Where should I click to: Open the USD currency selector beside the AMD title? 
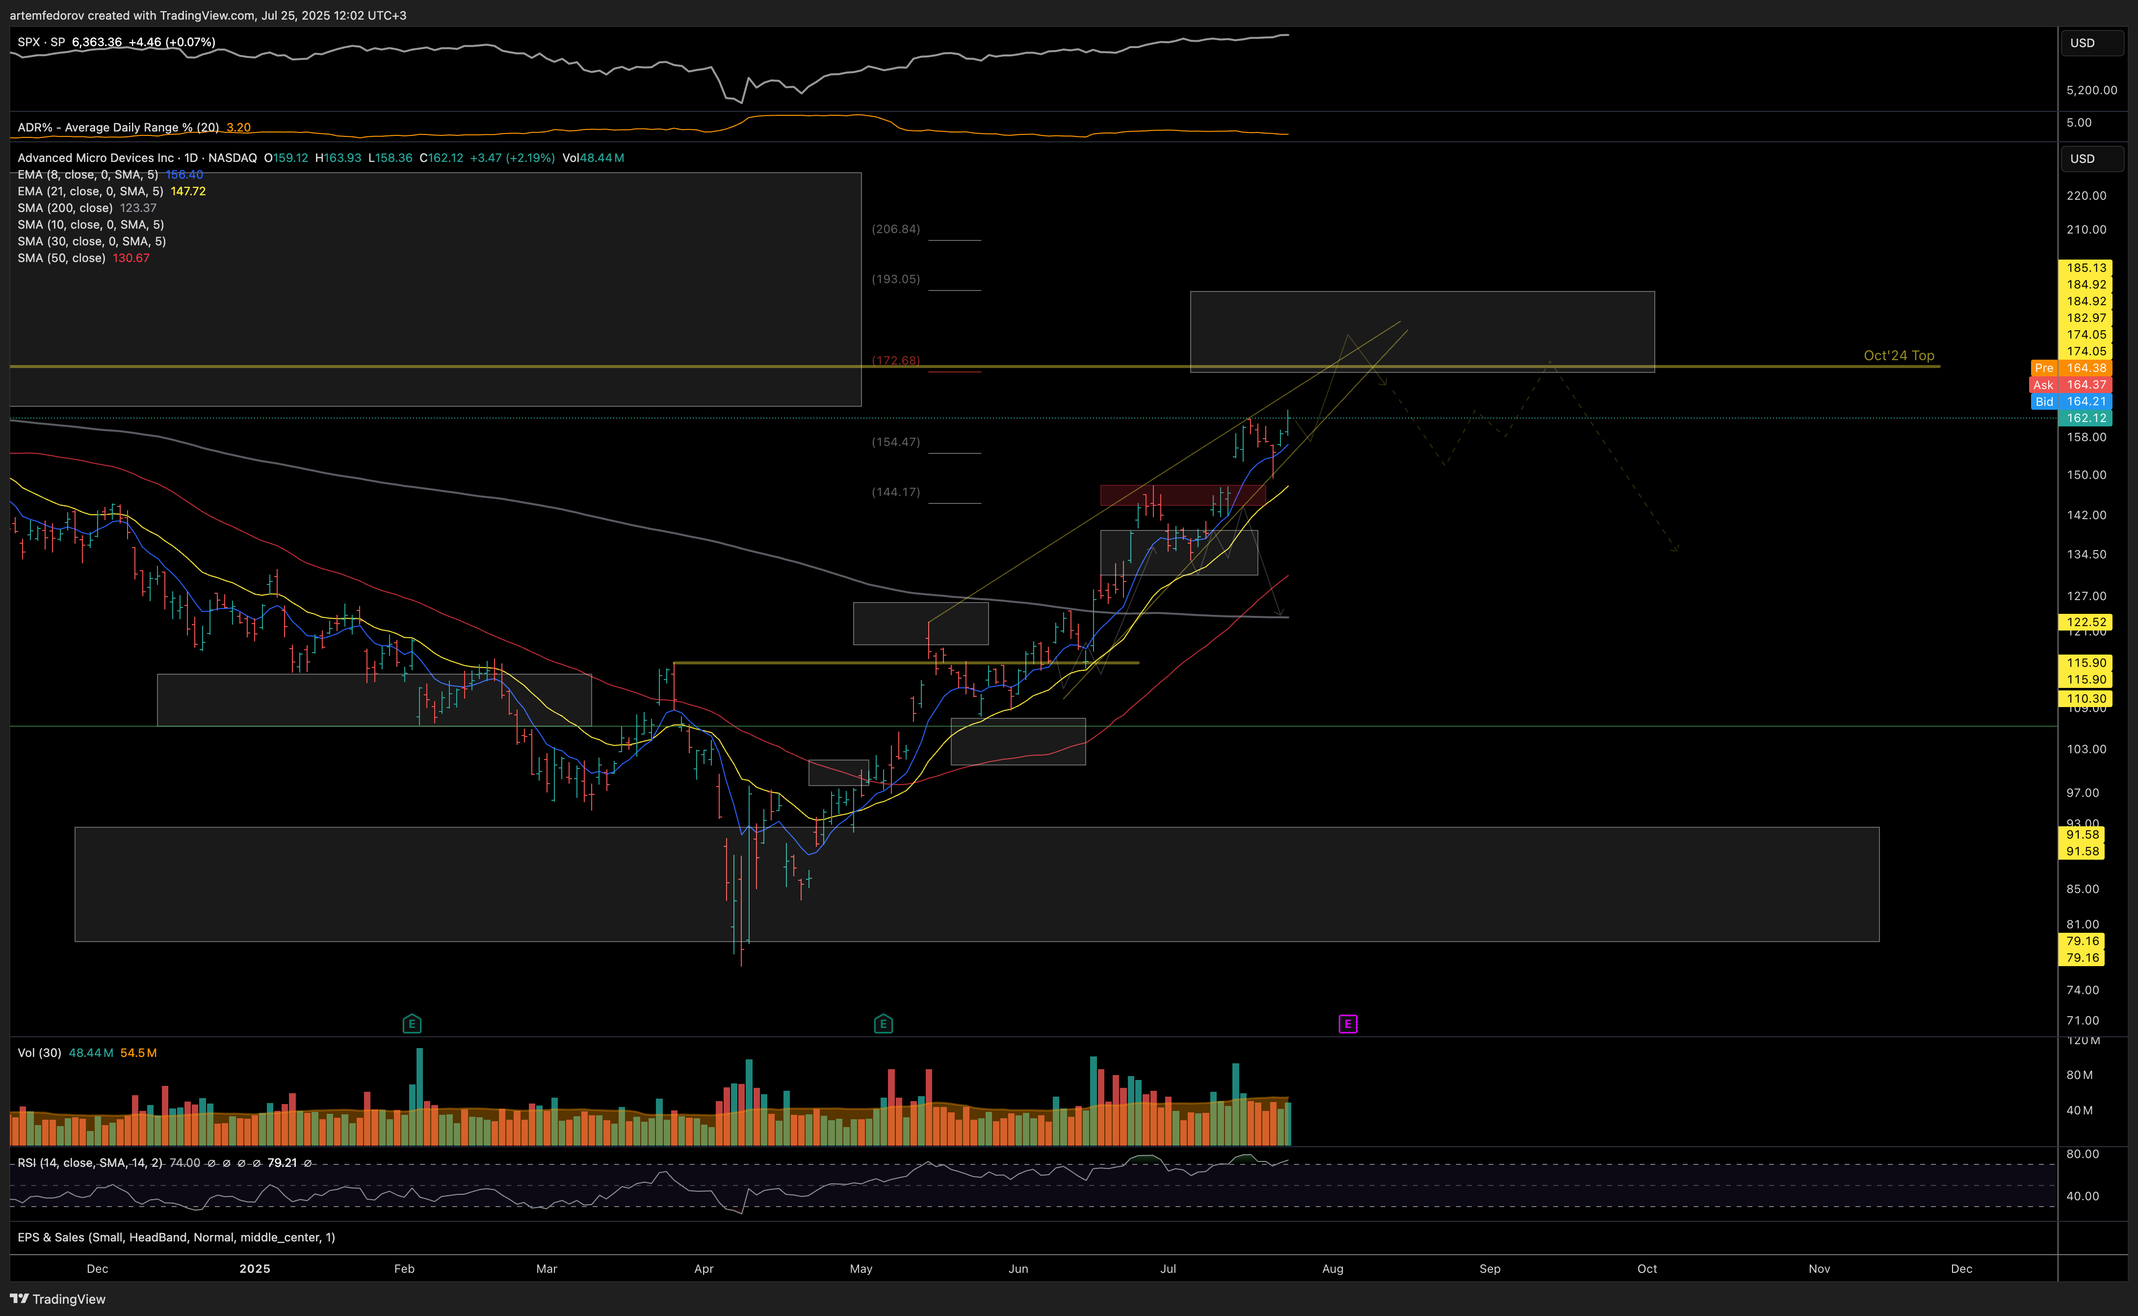[x=2092, y=158]
